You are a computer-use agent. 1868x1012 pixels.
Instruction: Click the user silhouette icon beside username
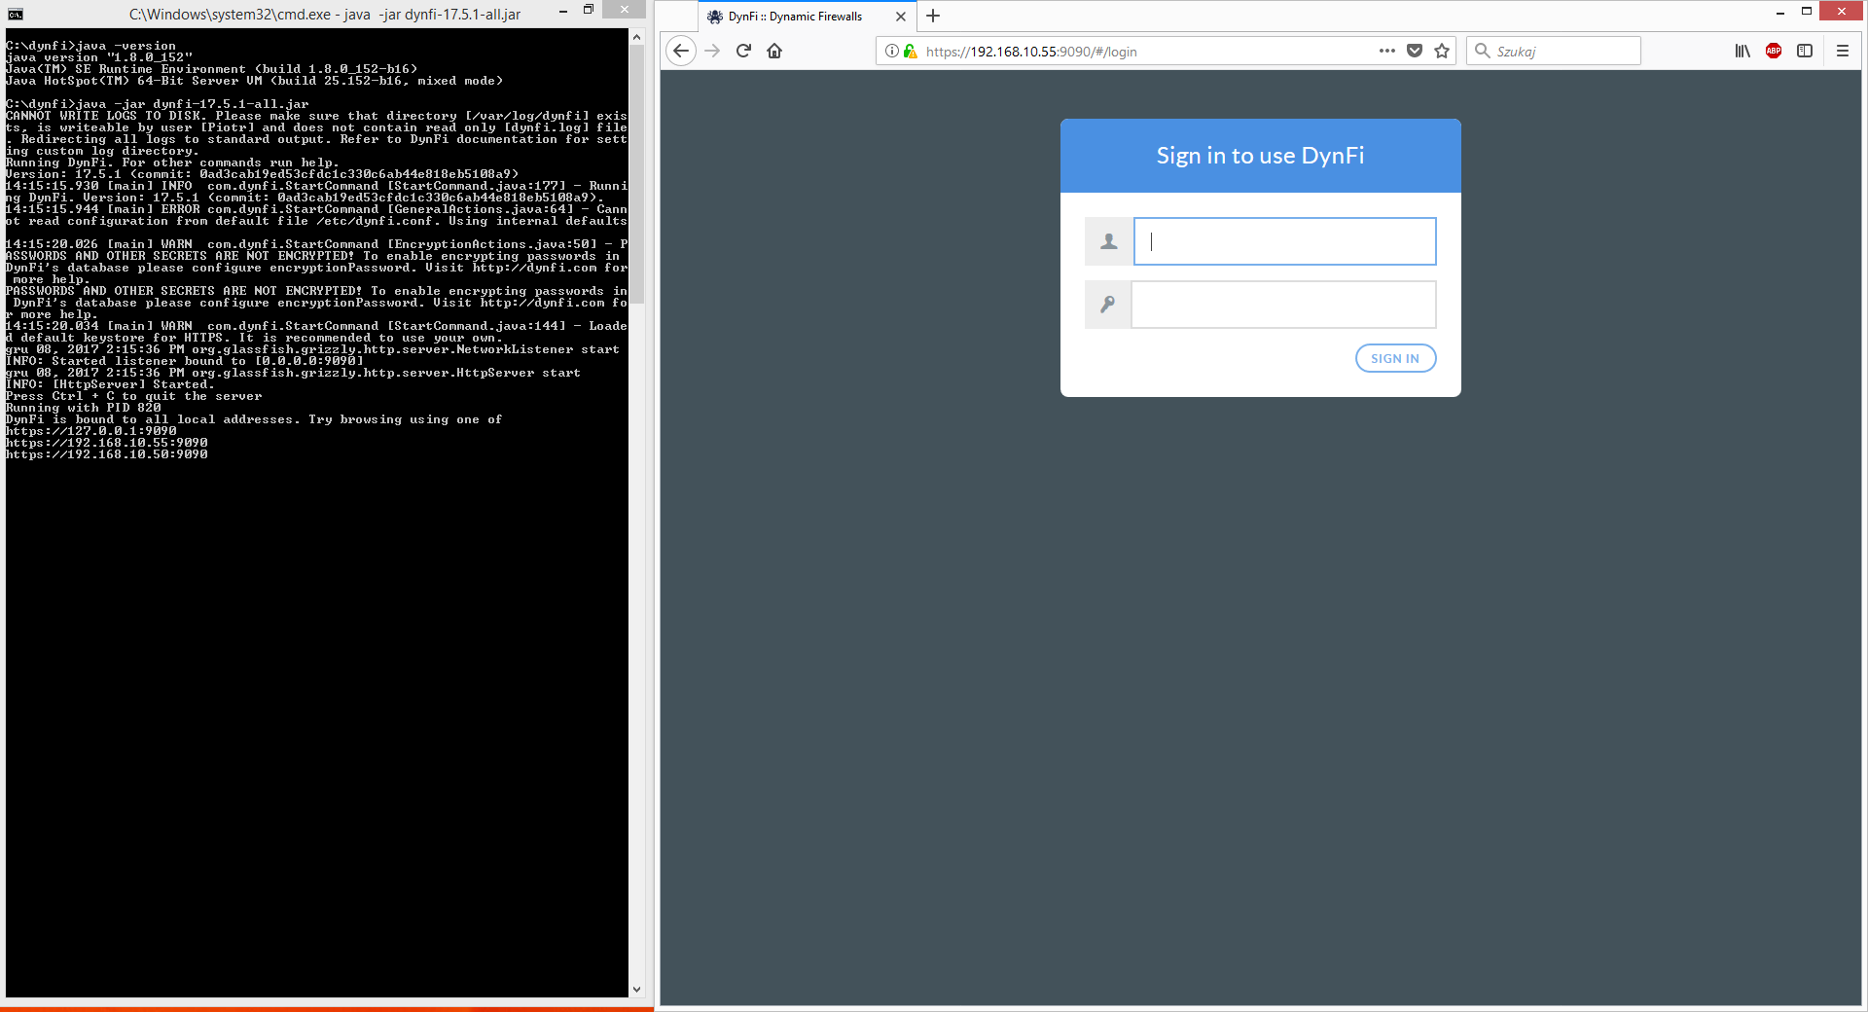(1108, 241)
